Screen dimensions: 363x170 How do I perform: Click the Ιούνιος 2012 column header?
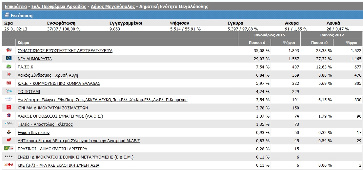coord(332,35)
